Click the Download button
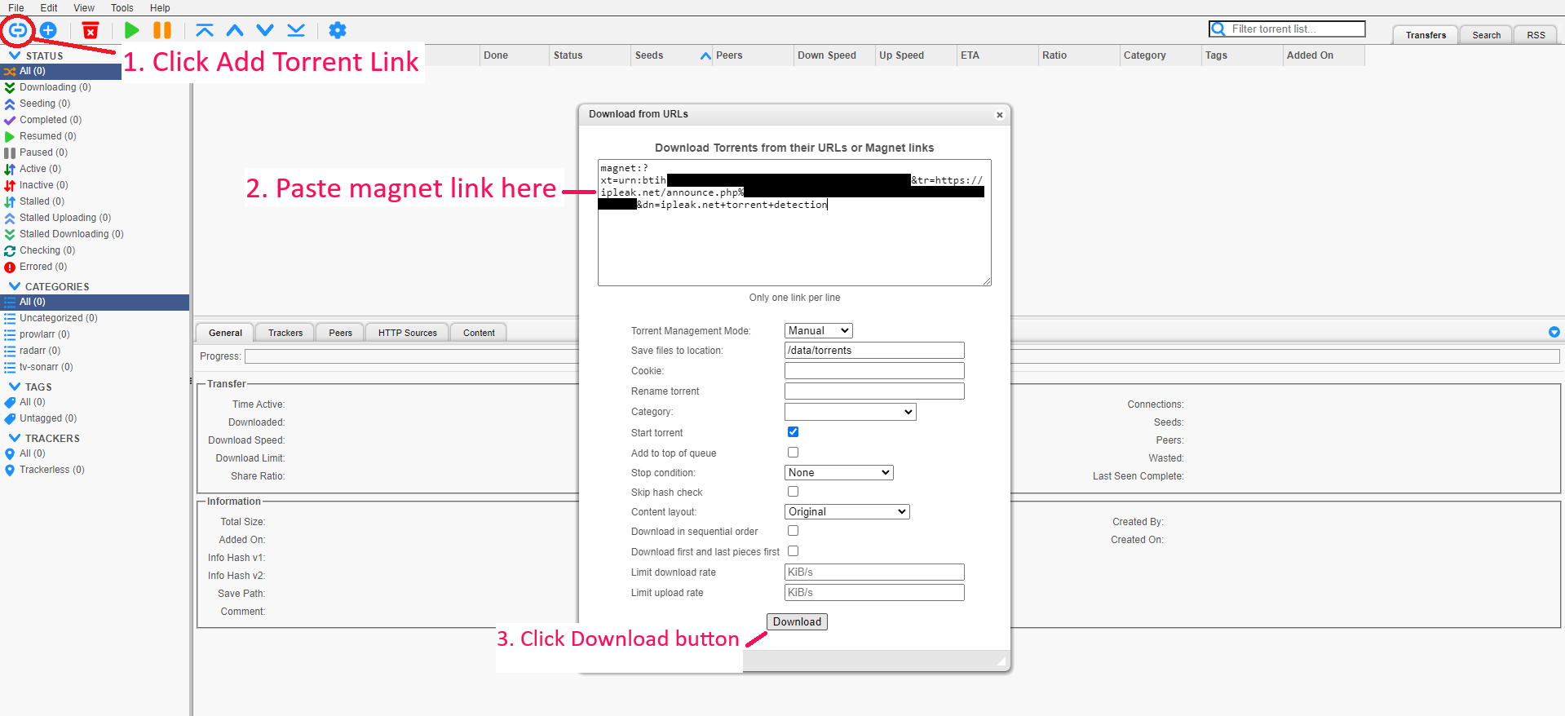The width and height of the screenshot is (1565, 716). coord(798,621)
